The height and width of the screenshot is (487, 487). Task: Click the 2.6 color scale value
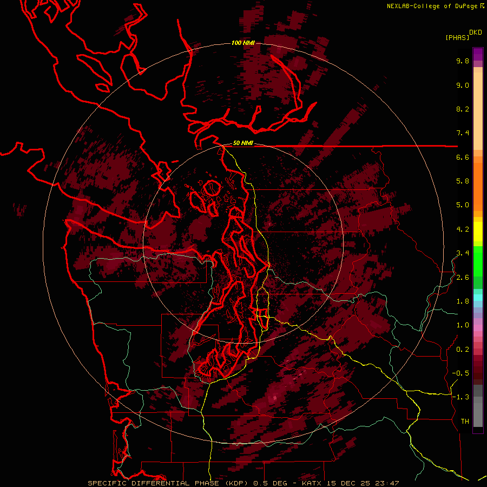(463, 278)
